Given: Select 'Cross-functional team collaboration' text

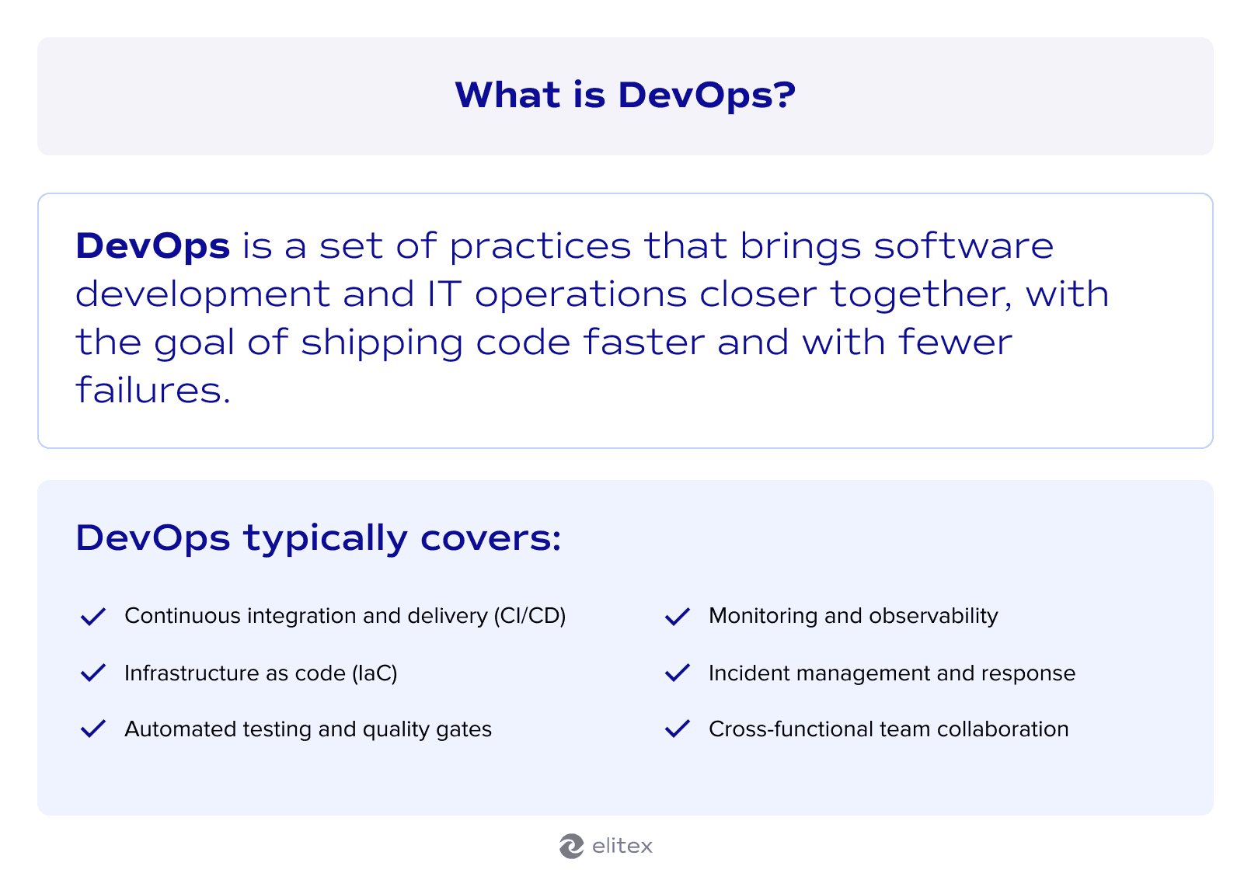Looking at the screenshot, I should click(x=889, y=729).
